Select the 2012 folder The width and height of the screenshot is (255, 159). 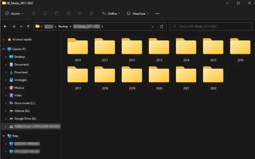click(132, 50)
